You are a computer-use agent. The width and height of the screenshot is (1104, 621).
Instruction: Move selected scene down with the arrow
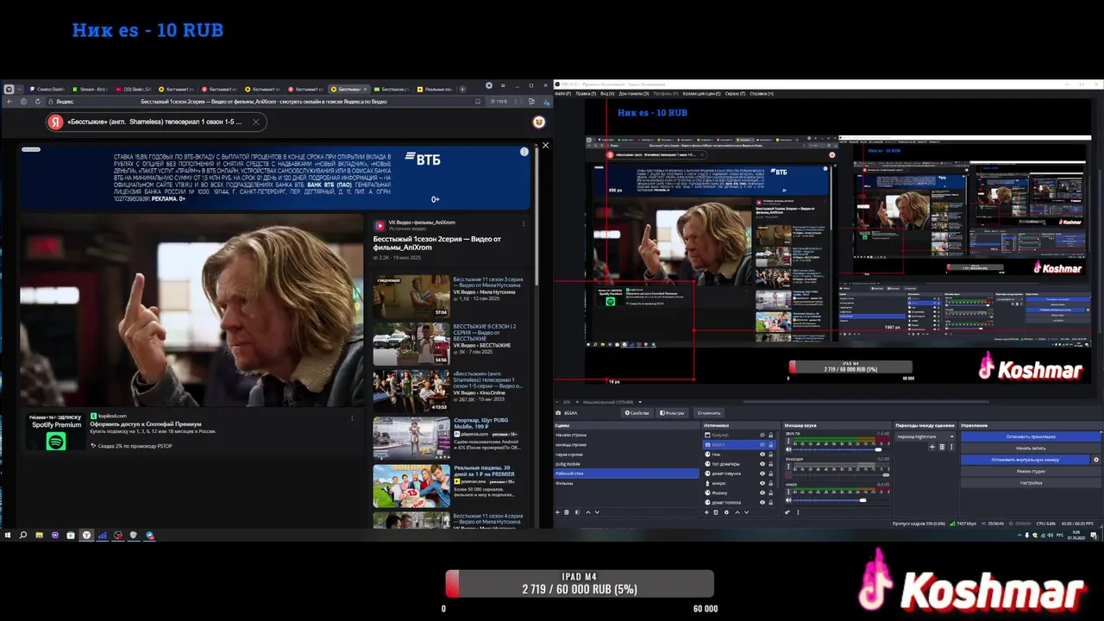point(597,512)
